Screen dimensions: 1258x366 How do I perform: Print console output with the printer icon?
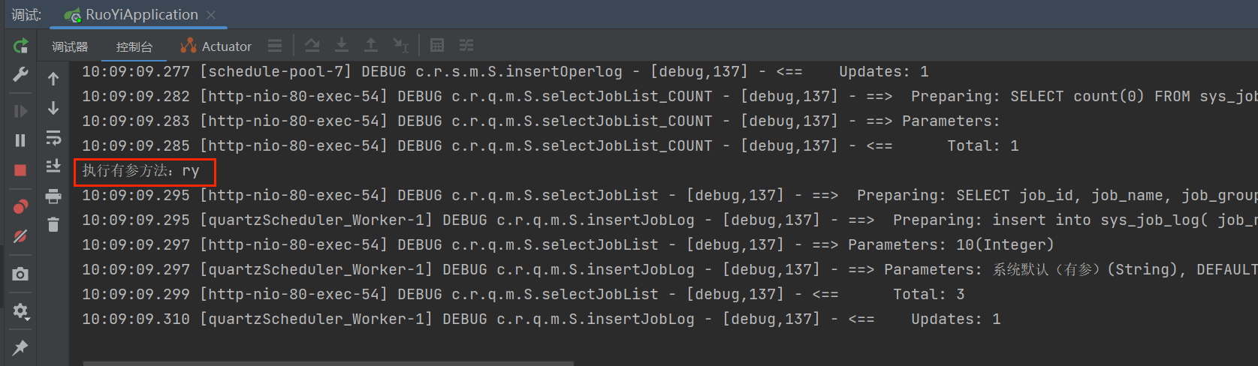pos(53,196)
